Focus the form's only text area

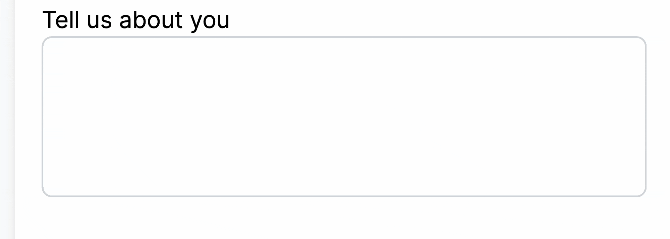click(344, 116)
